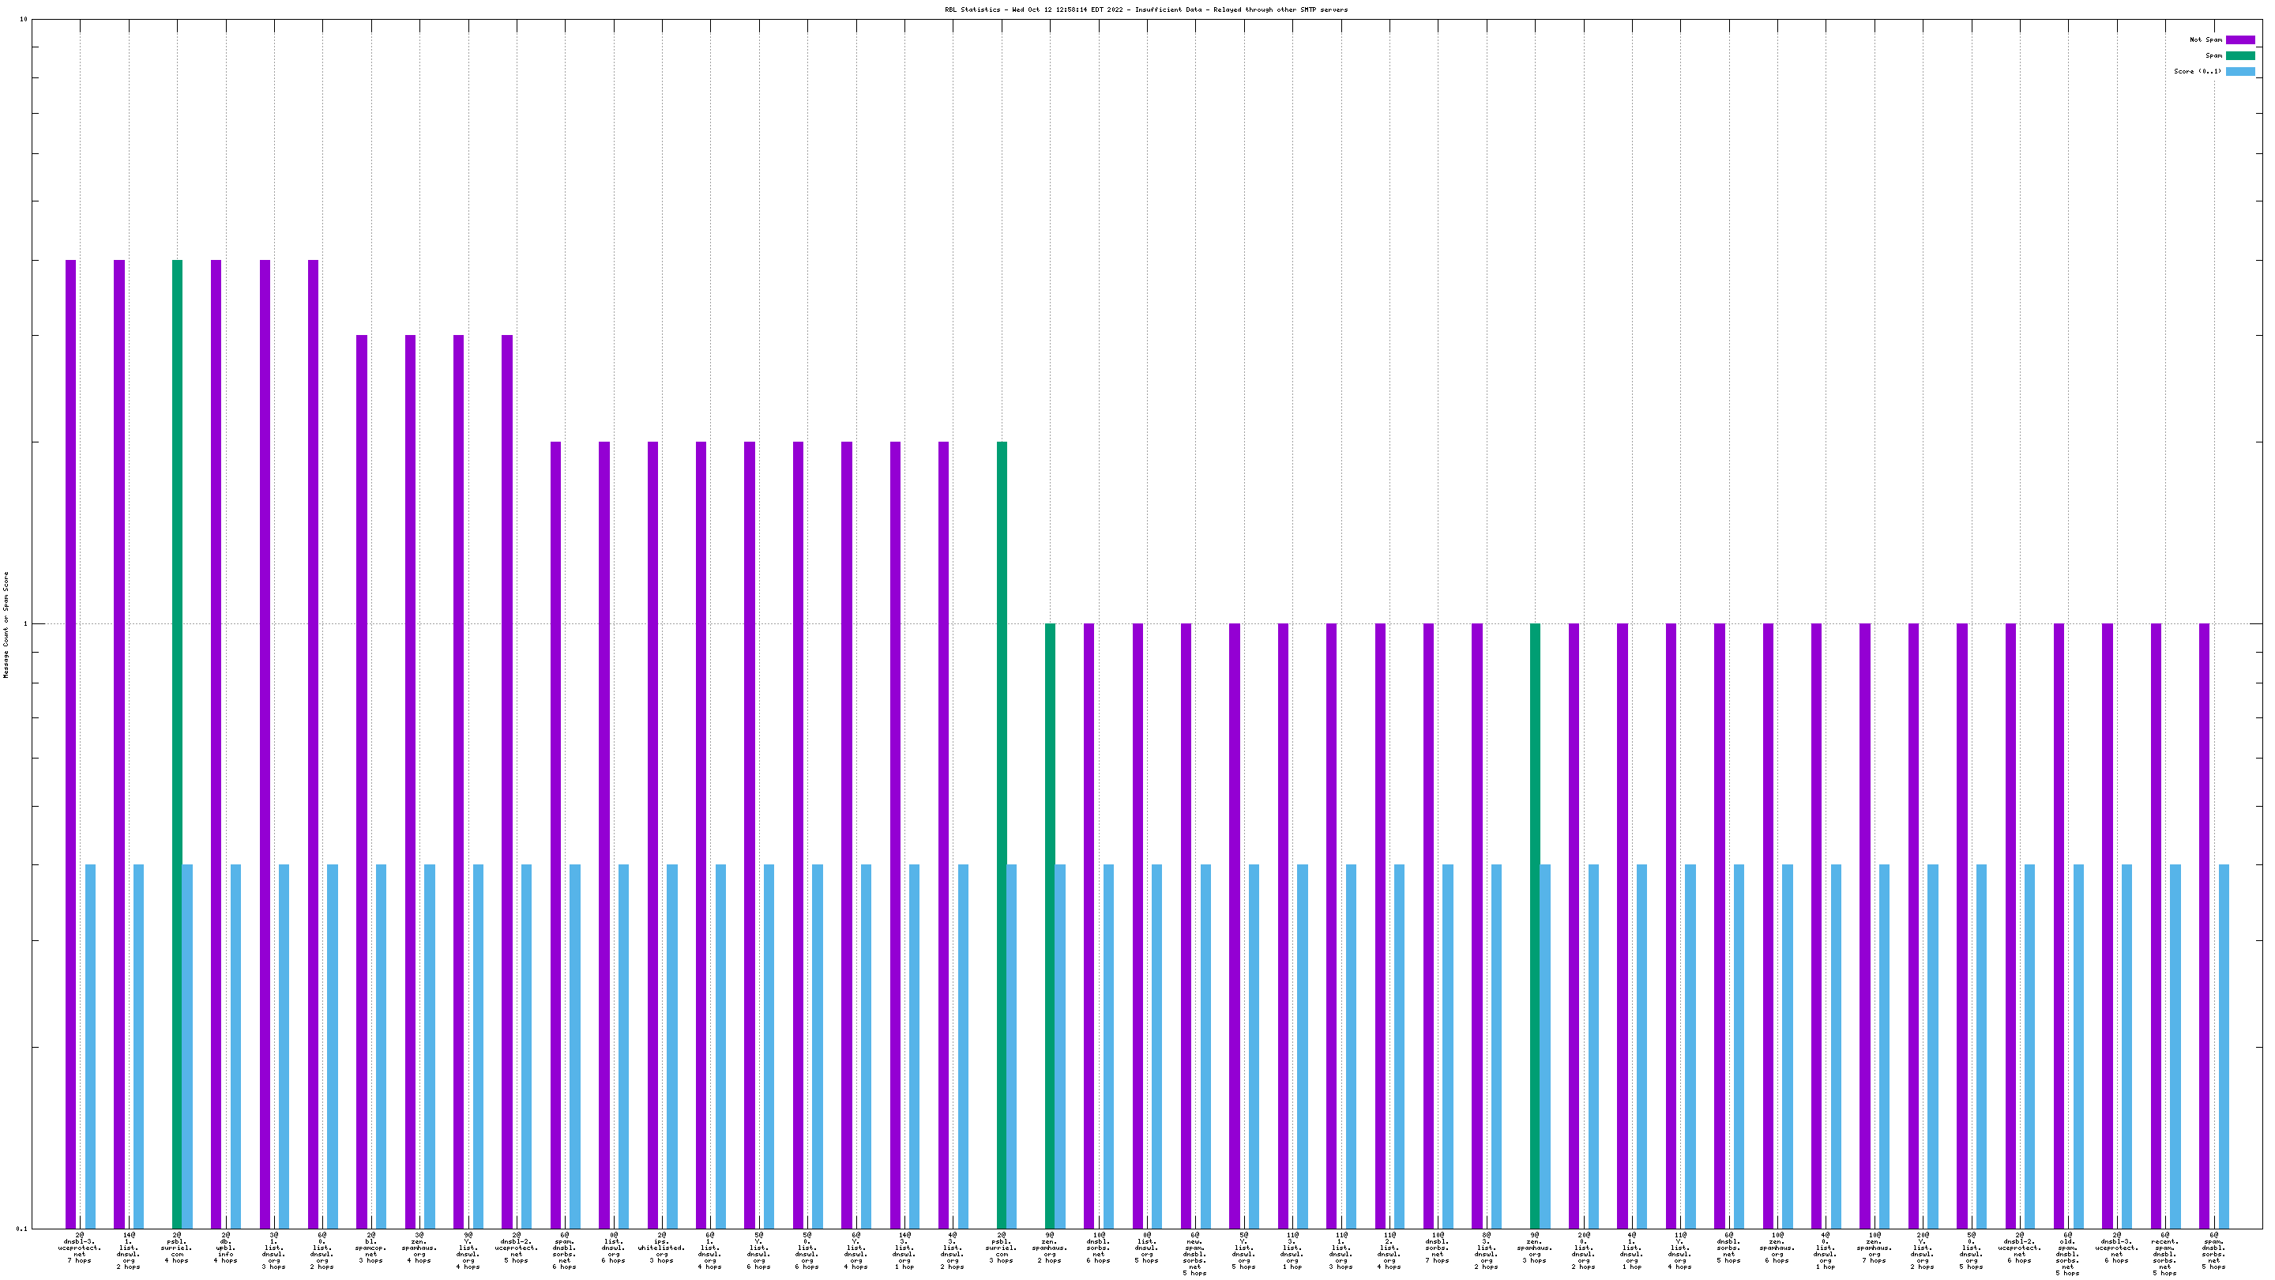Click the green bar for psbl.surriel.com 4 hops
This screenshot has height=1280, width=2275.
click(x=178, y=744)
